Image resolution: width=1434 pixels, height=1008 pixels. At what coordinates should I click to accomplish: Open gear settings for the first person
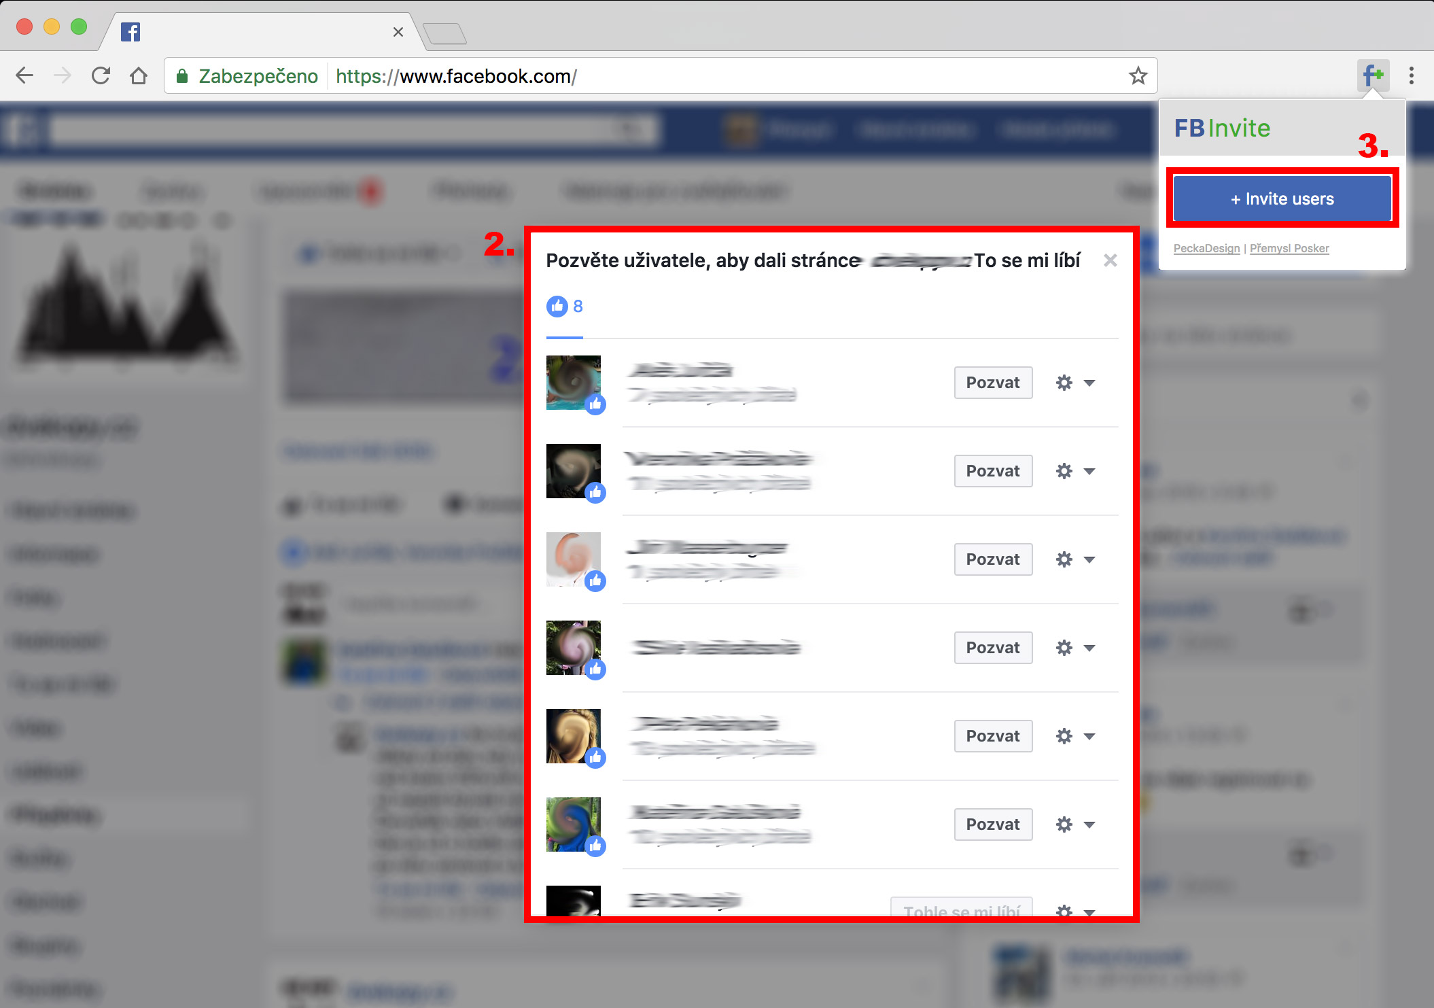click(x=1064, y=383)
